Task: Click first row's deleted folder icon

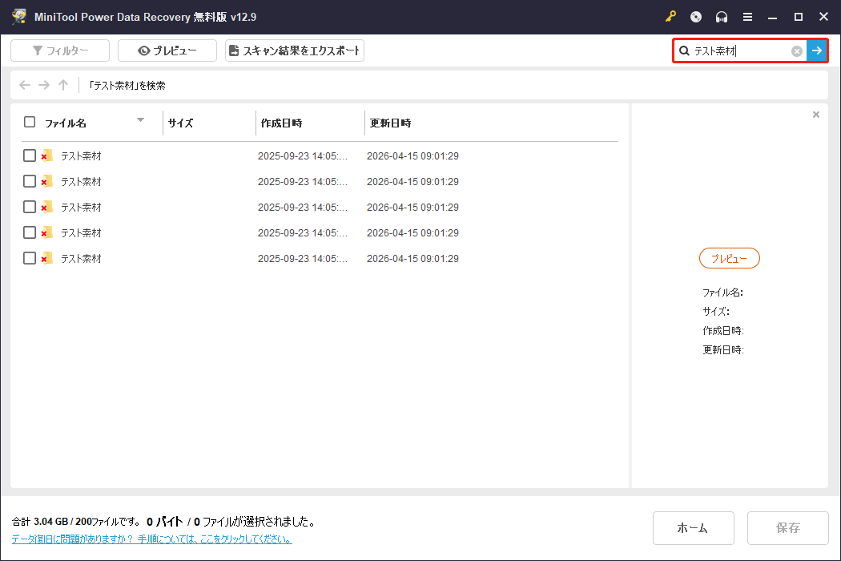Action: pyautogui.click(x=46, y=155)
